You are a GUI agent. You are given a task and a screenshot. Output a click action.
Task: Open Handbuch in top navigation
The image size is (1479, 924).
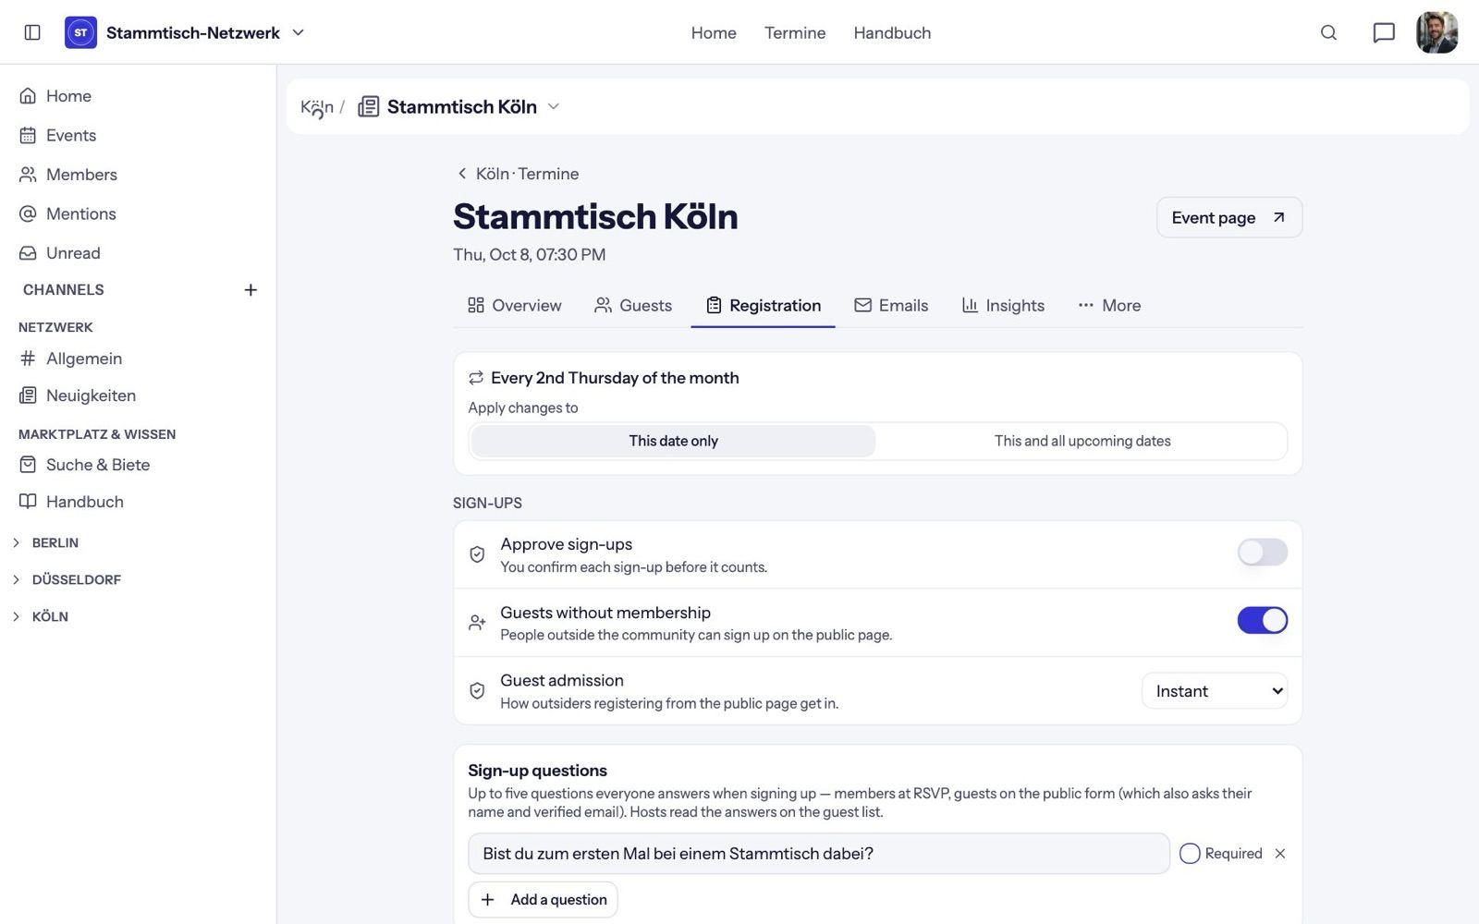(x=892, y=32)
